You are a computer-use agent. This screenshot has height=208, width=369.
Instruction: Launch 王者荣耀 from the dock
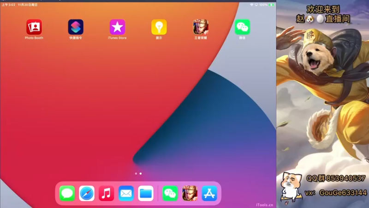point(190,193)
